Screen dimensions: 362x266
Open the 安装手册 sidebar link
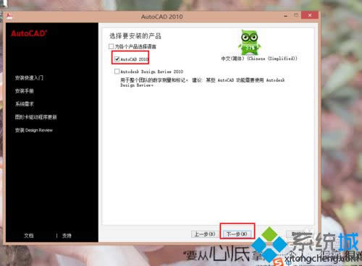pyautogui.click(x=24, y=91)
